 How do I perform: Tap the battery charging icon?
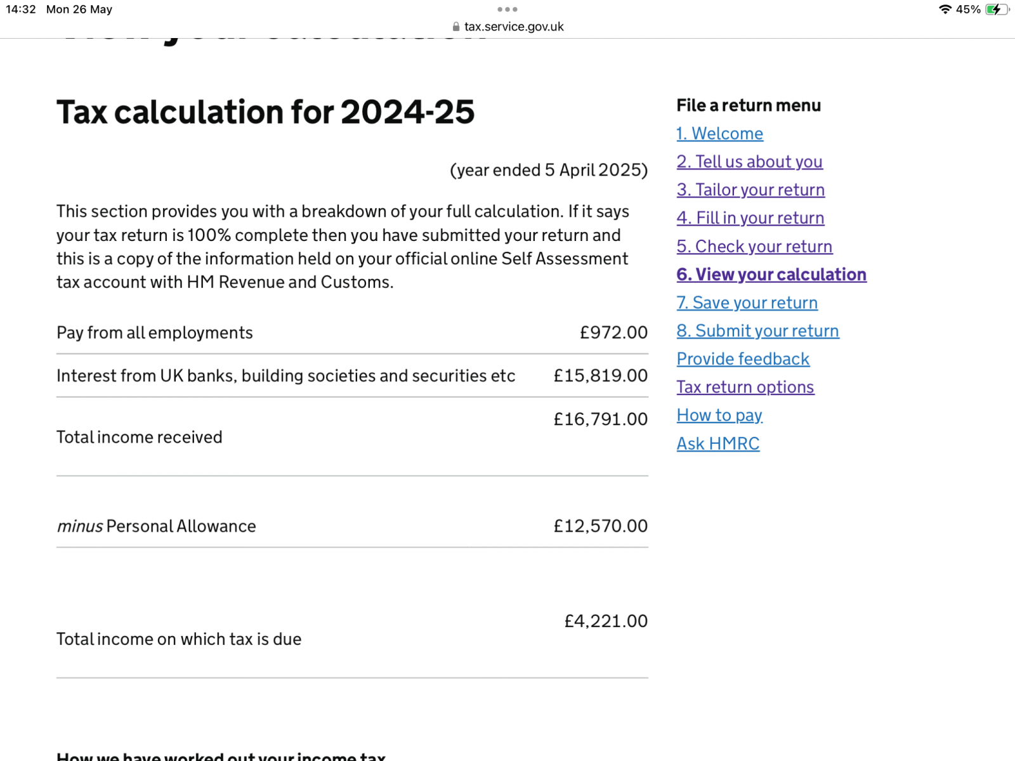[997, 10]
